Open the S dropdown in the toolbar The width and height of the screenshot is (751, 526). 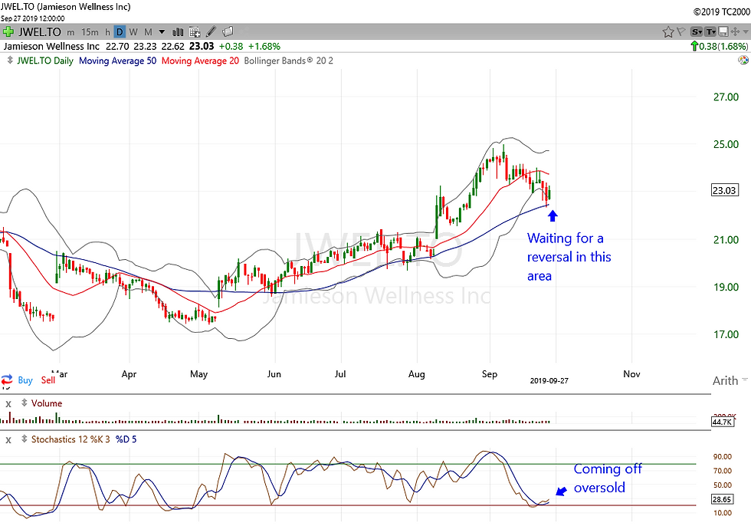[697, 32]
